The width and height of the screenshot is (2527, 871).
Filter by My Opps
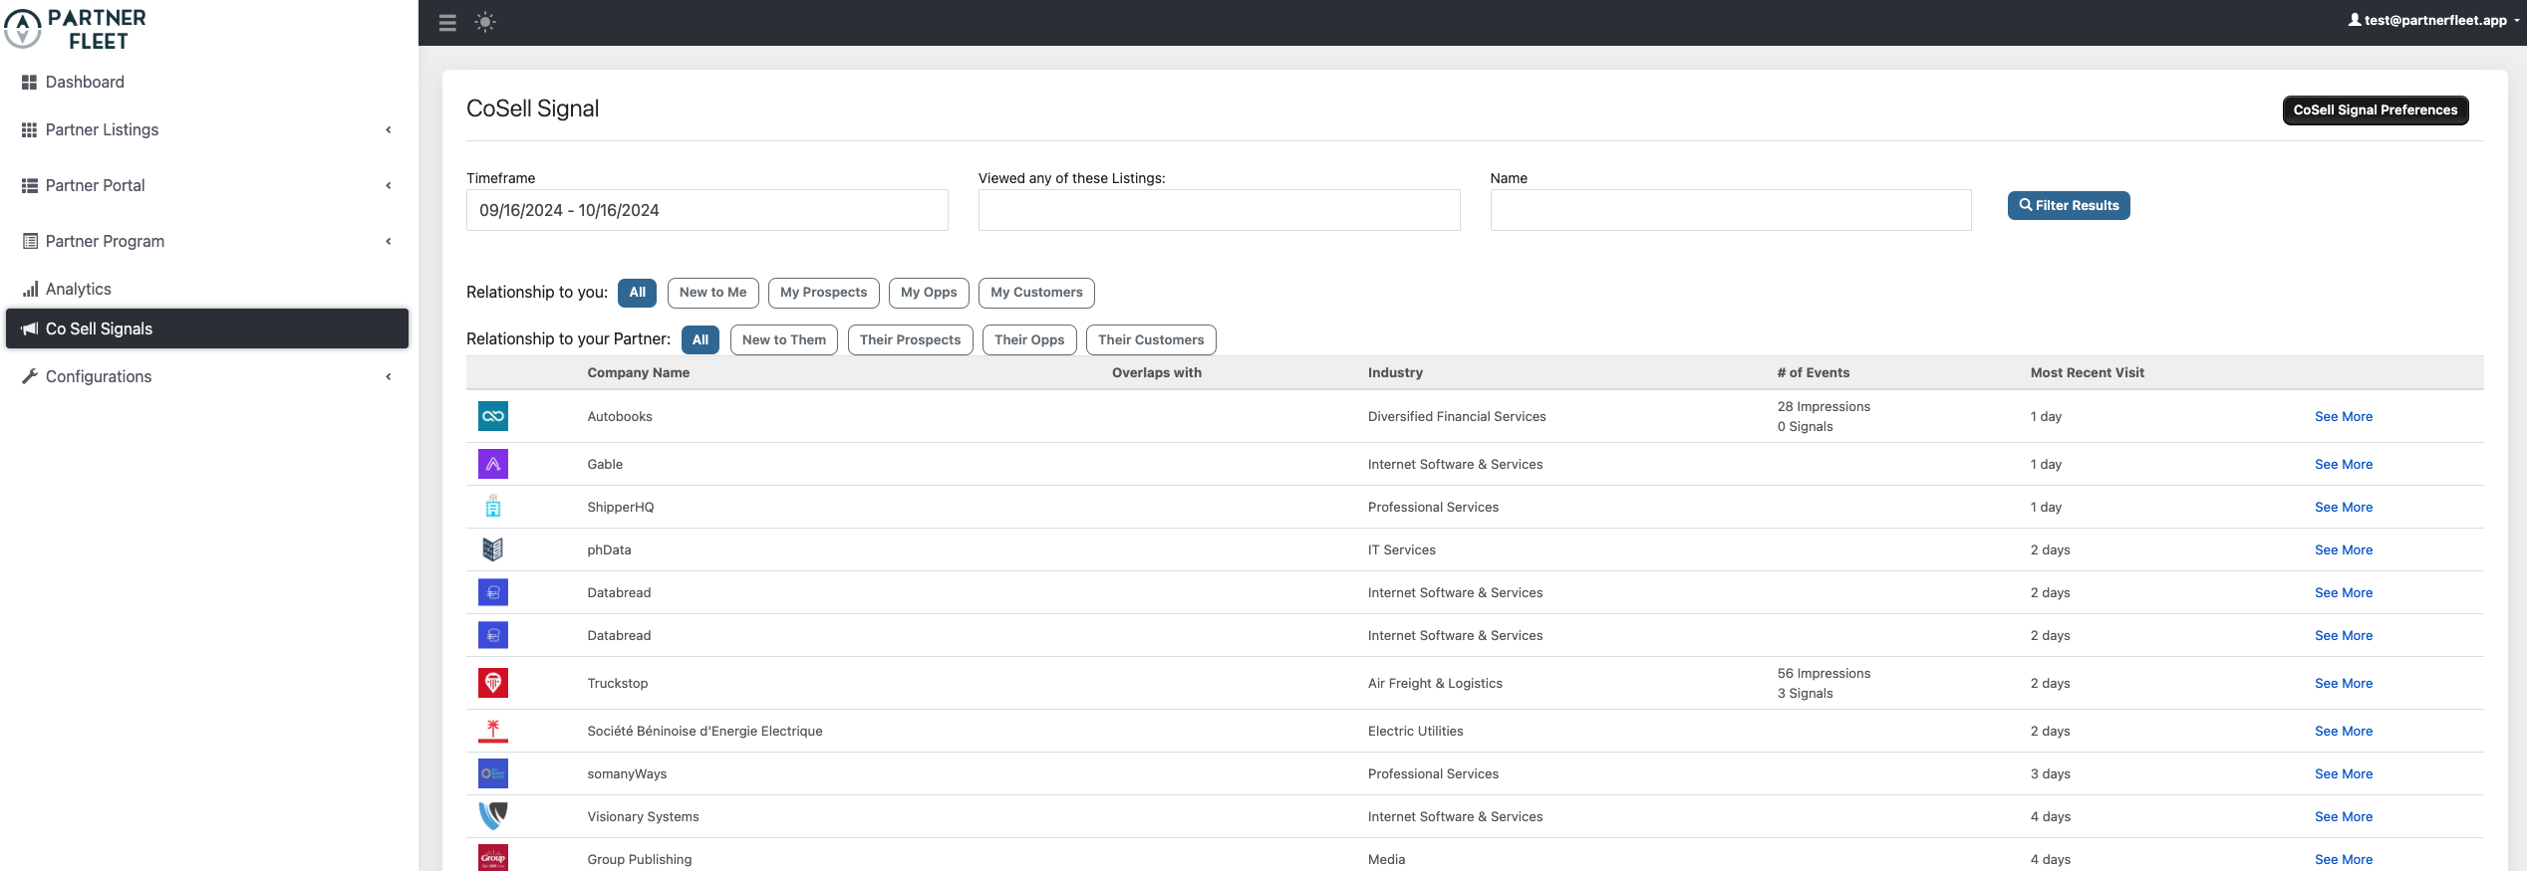[929, 293]
